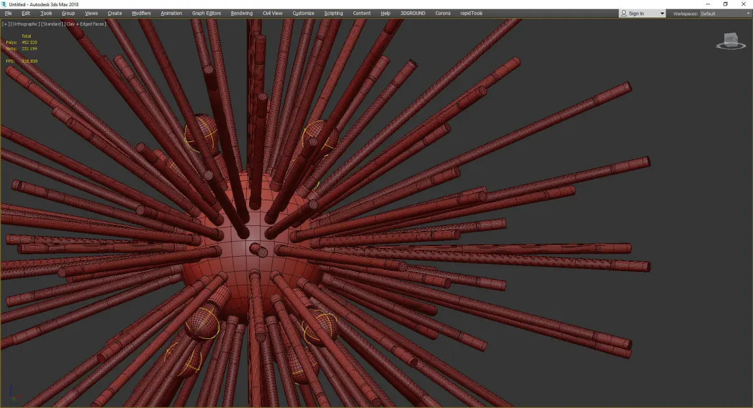Viewport: 753px width, 408px height.
Task: Open the rapidTools menu
Action: pos(471,13)
